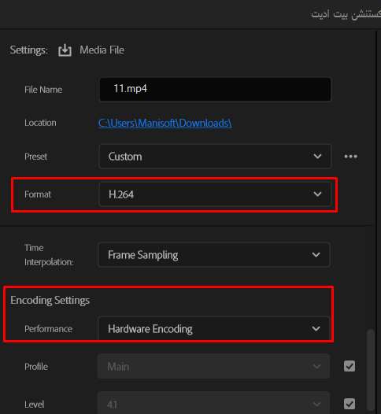Viewport: 381px width, 414px height.
Task: Open preset options three-dot menu
Action: [x=350, y=157]
